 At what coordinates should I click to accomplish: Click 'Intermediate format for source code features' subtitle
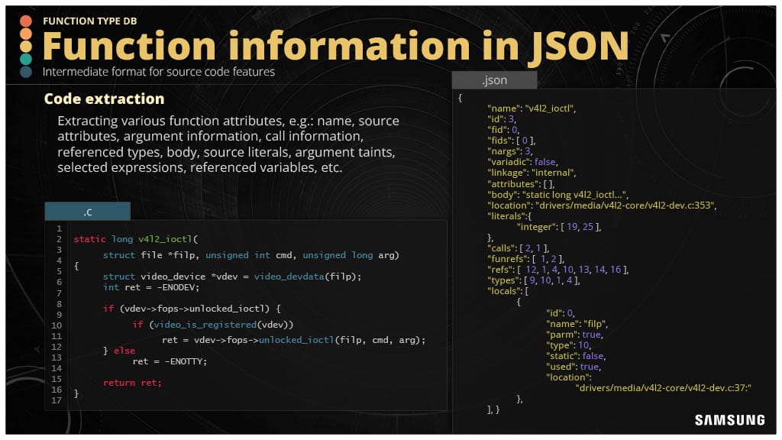[x=159, y=72]
